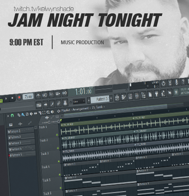The image size is (189, 196).
Task: Click the twitch.tv/kelwynshade link text
Action: [44, 9]
